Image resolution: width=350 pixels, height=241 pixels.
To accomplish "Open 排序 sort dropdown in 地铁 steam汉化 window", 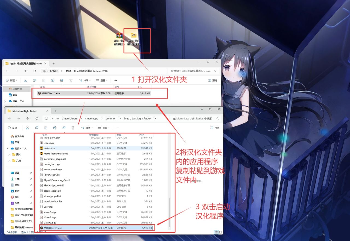I will click(85, 81).
